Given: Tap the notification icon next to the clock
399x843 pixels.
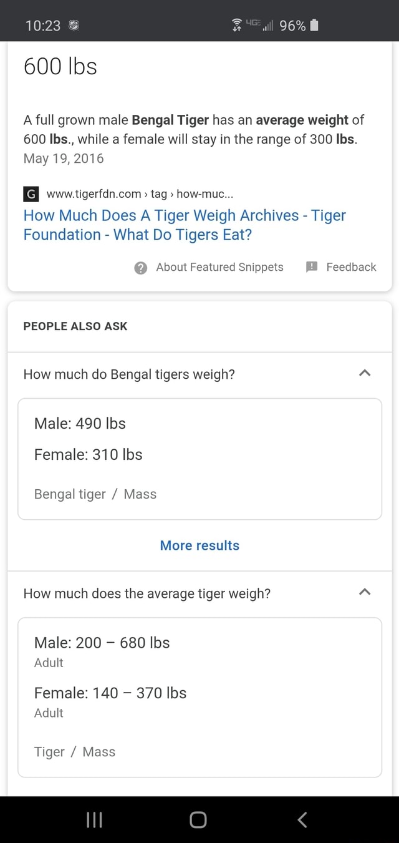Looking at the screenshot, I should pyautogui.click(x=74, y=26).
